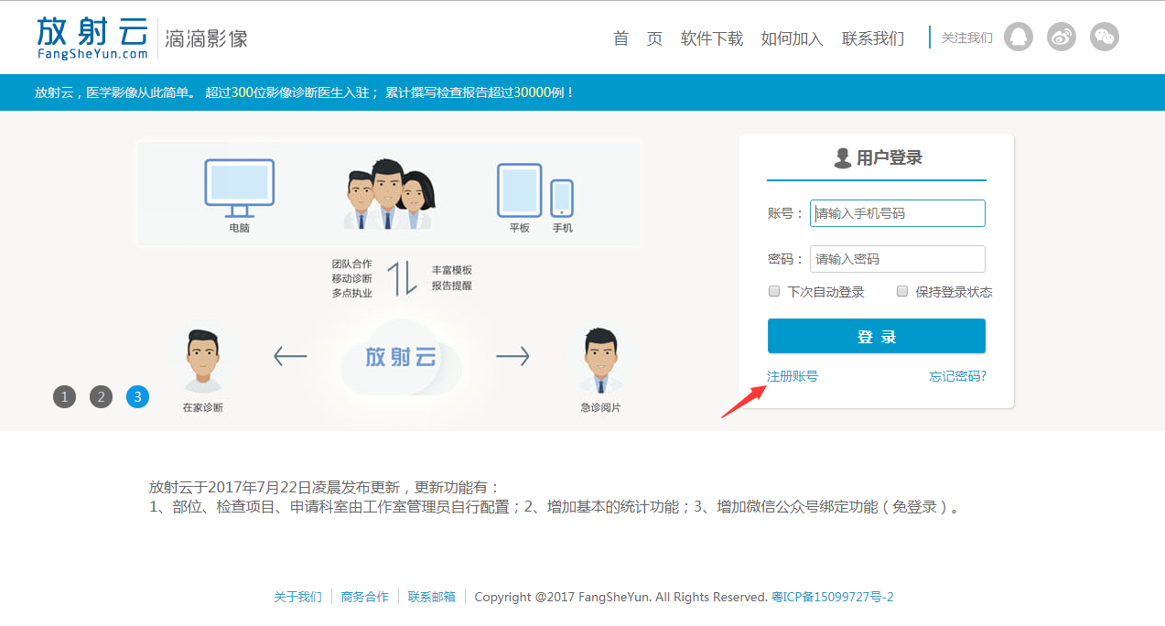1165x626 pixels.
Task: Open the 联系我们 navigation item
Action: pyautogui.click(x=873, y=38)
